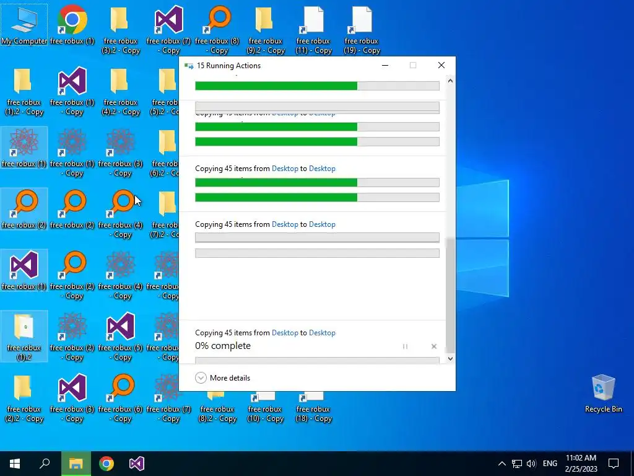Show hidden system tray icons
634x476 pixels.
[x=502, y=464]
